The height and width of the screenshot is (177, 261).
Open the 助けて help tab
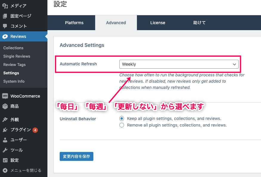click(199, 23)
